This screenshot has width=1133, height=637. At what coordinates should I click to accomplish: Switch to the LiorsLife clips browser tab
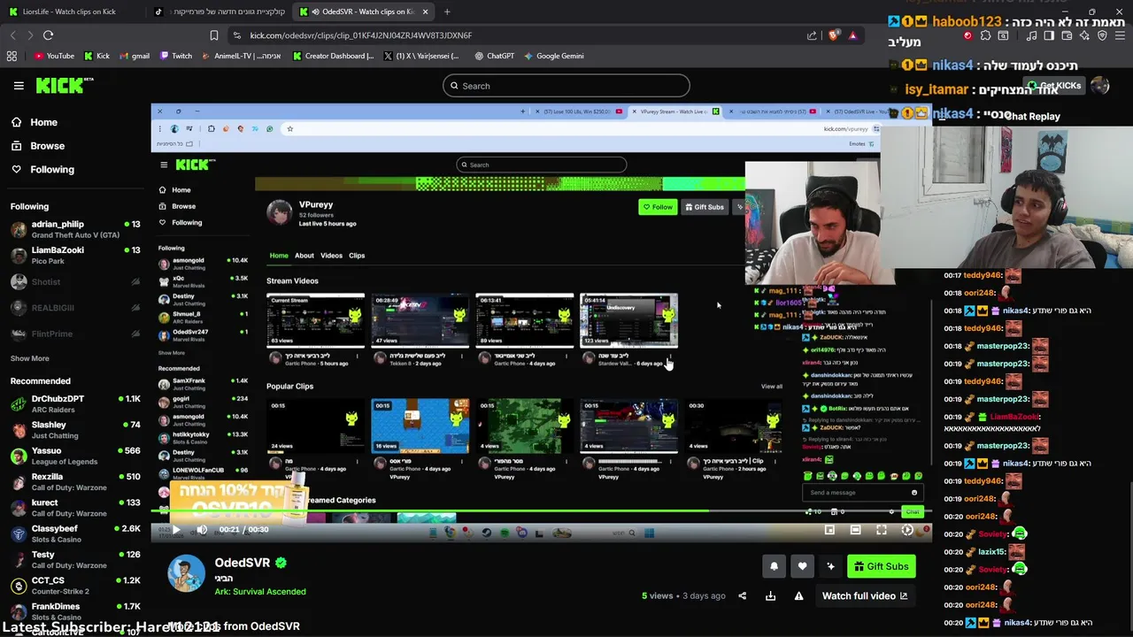click(69, 12)
